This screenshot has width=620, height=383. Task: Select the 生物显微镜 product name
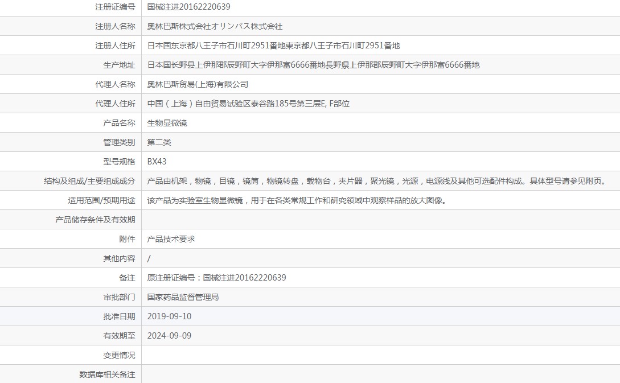click(167, 123)
